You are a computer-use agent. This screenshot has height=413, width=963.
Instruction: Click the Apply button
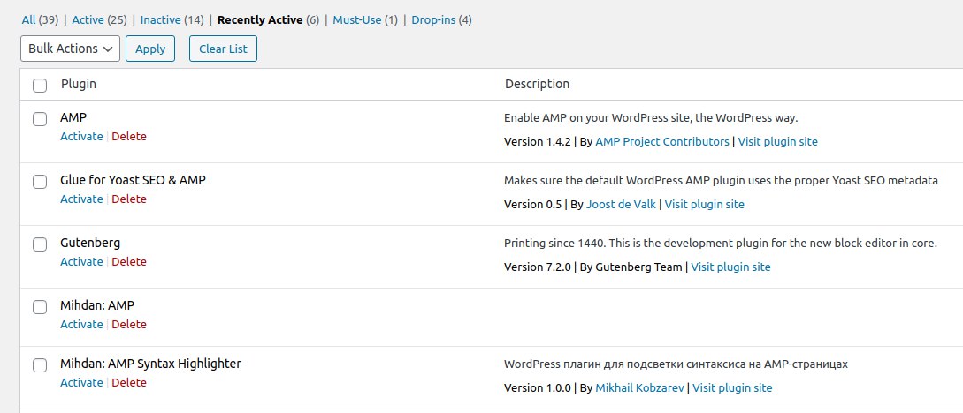click(x=150, y=49)
